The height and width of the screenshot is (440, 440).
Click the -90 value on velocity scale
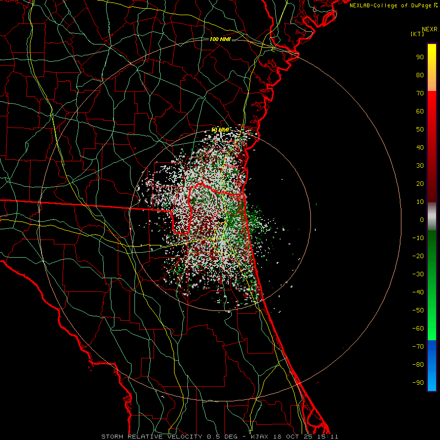[418, 383]
